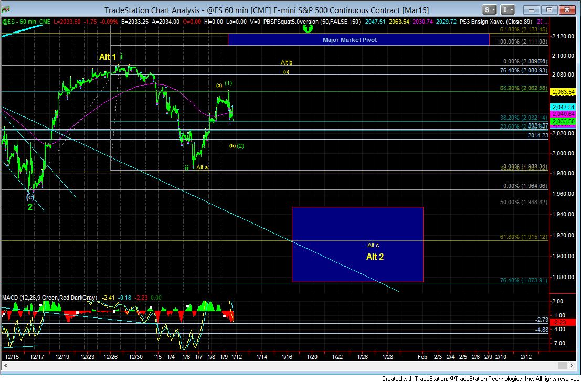581x382 pixels.
Task: Open the S symbol-link dropdown in title bar
Action: pyautogui.click(x=490, y=9)
